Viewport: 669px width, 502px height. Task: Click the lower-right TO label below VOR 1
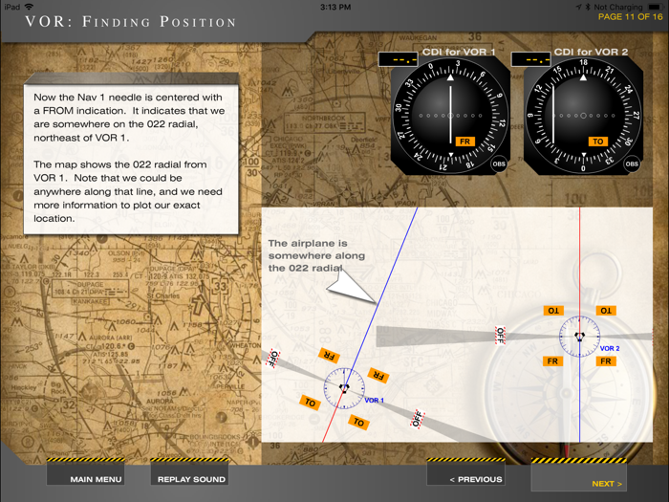tap(358, 423)
